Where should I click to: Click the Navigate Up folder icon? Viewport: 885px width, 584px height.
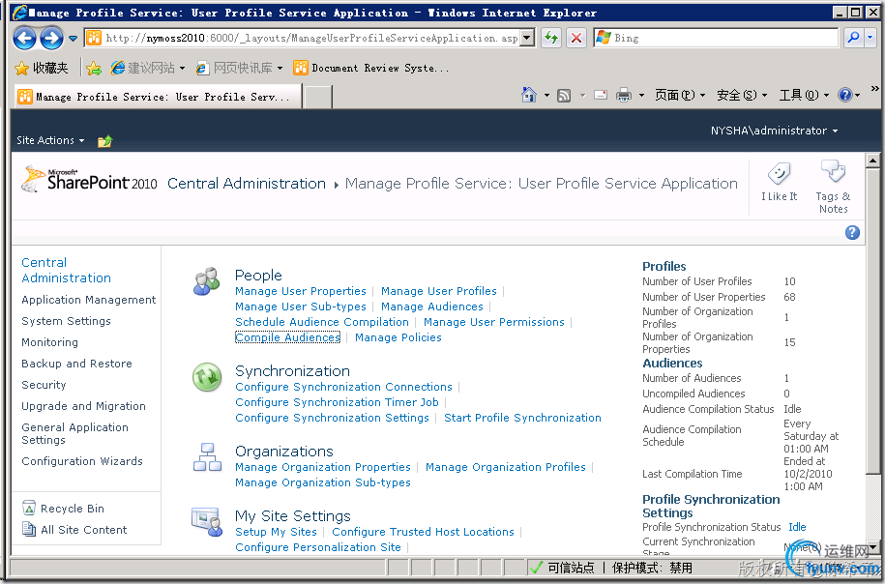pyautogui.click(x=105, y=141)
